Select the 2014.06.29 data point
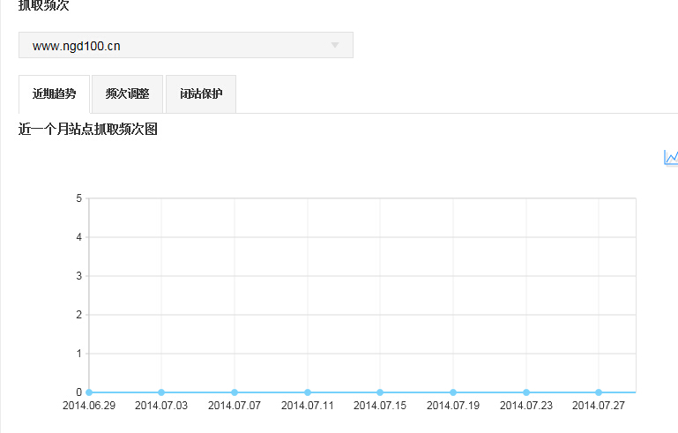The height and width of the screenshot is (433, 678). coord(89,392)
